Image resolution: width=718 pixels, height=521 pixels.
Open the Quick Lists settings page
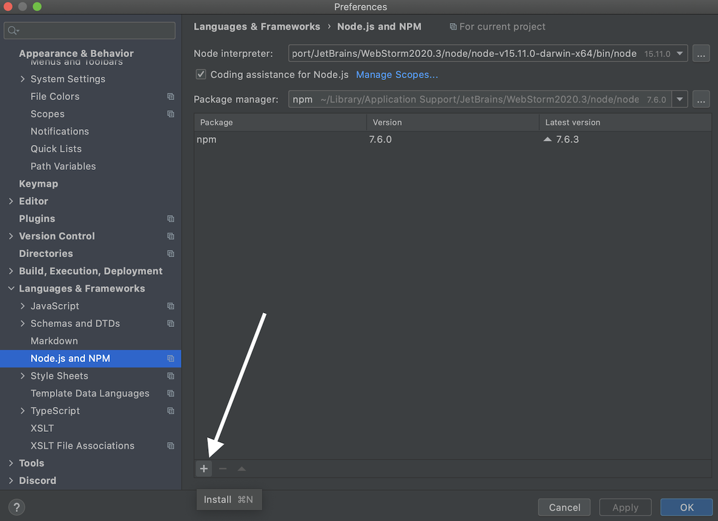[56, 149]
